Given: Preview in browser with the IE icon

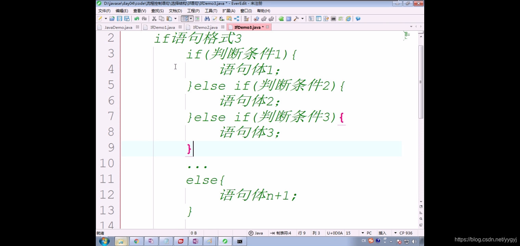Looking at the screenshot, I should click(x=348, y=19).
